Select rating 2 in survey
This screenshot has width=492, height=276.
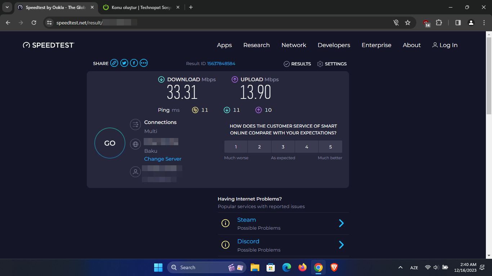pyautogui.click(x=259, y=147)
